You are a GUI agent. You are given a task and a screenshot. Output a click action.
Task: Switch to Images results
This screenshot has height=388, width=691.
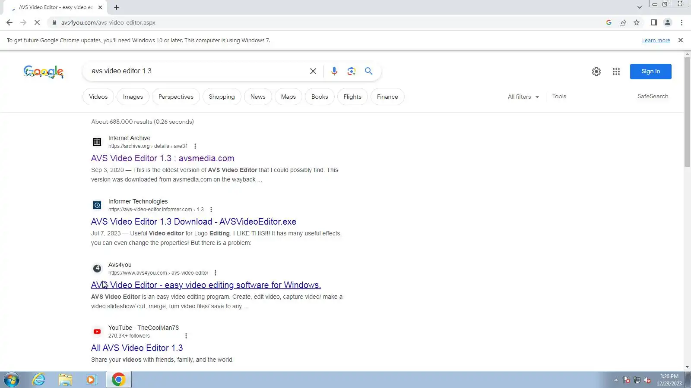pos(133,97)
